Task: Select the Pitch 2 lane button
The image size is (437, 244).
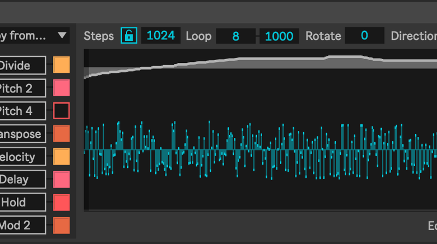Action: coord(22,89)
